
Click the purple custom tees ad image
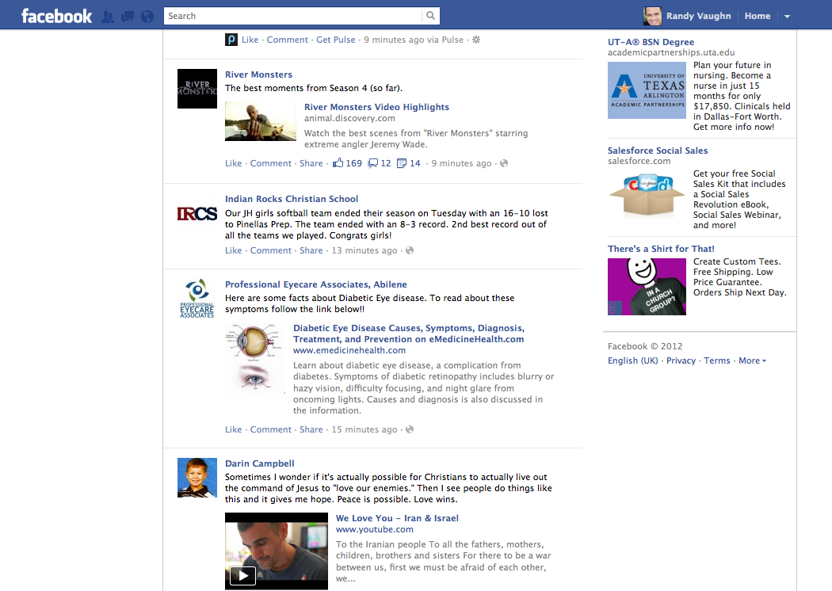(x=647, y=287)
